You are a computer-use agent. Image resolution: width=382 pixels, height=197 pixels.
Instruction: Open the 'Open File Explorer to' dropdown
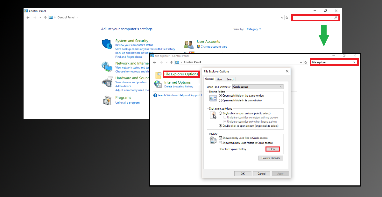(x=258, y=87)
